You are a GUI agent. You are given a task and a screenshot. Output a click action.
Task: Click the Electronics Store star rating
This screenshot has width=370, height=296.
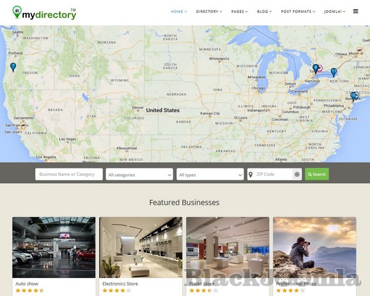click(117, 290)
